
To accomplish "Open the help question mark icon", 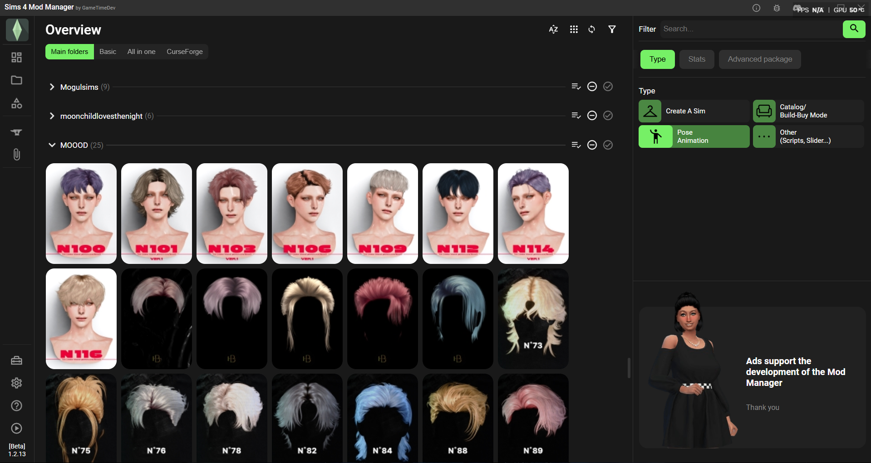I will tap(17, 406).
